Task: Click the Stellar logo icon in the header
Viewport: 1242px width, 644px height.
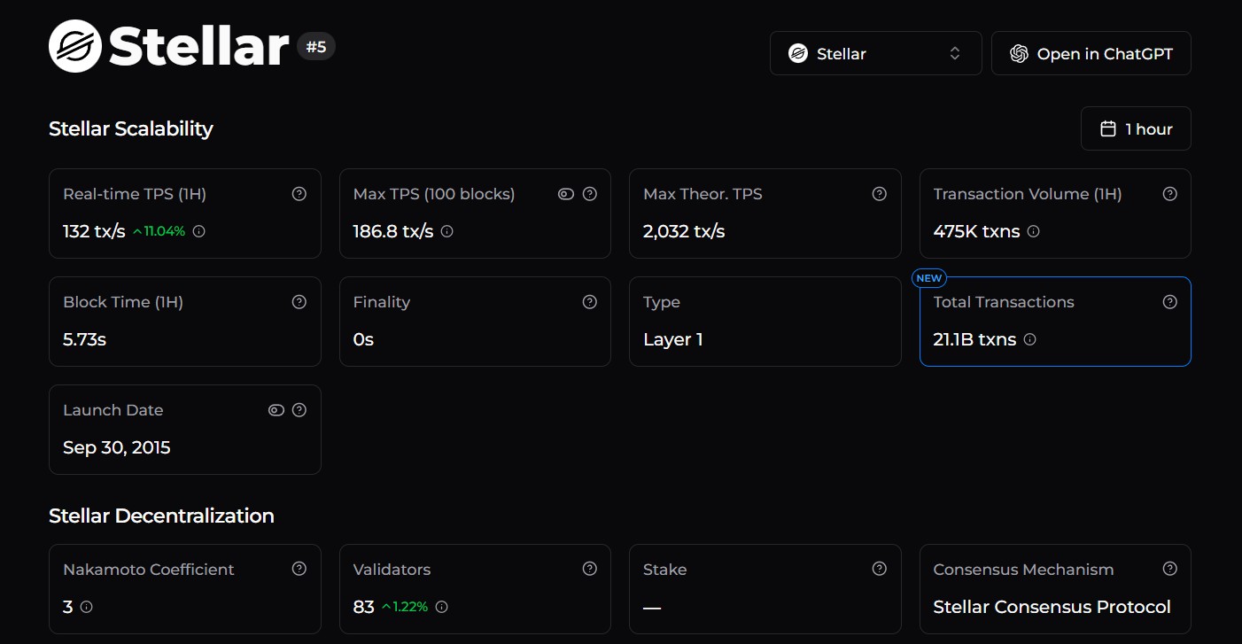Action: 76,46
